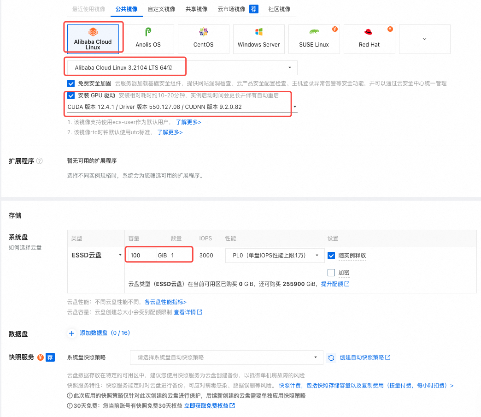Viewport: 481px width, 417px height.
Task: Open the 社区镜像 tab
Action: tap(279, 9)
